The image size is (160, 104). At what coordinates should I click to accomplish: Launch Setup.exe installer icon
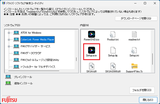coord(92,50)
